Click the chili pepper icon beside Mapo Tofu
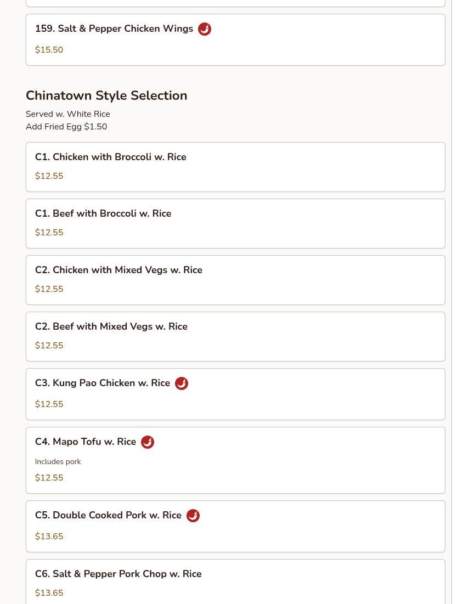Image resolution: width=463 pixels, height=604 pixels. point(148,442)
